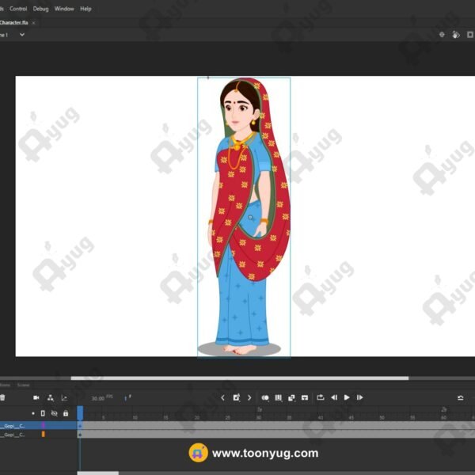This screenshot has height=475, width=475.
Task: Close the Character.fla tab
Action: coord(33,23)
